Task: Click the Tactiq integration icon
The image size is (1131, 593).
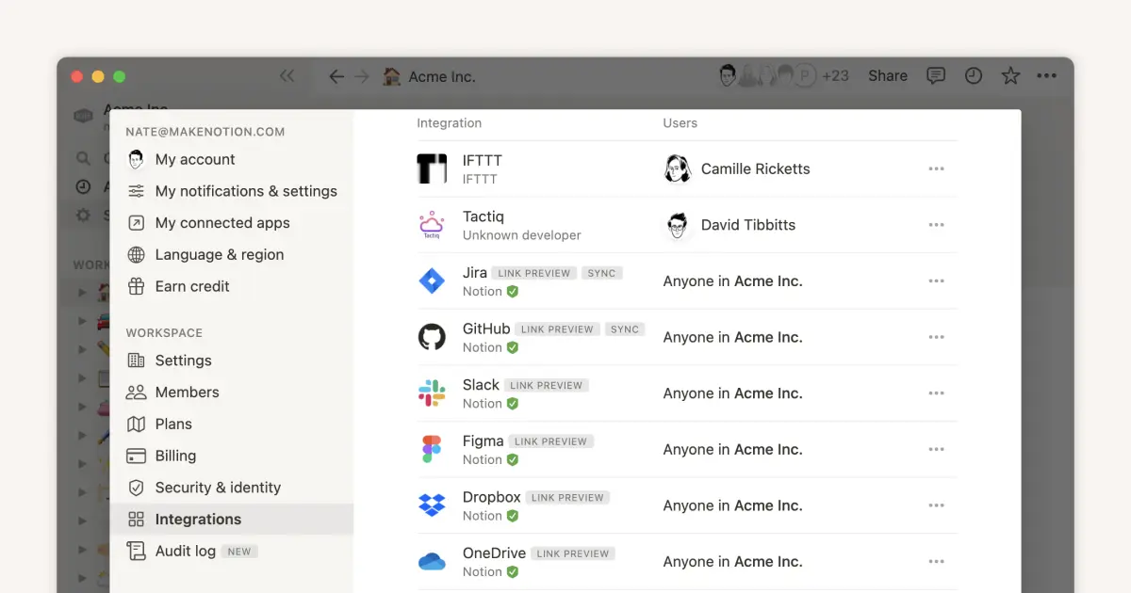Action: pos(433,225)
